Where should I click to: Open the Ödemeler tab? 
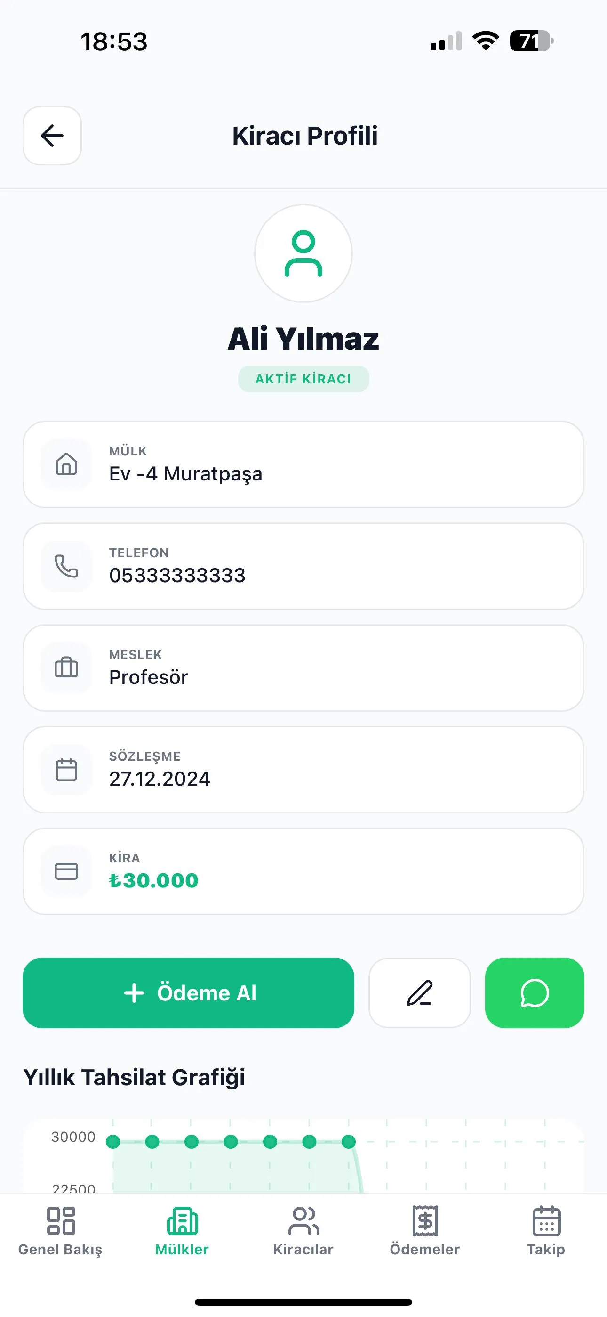coord(424,1230)
